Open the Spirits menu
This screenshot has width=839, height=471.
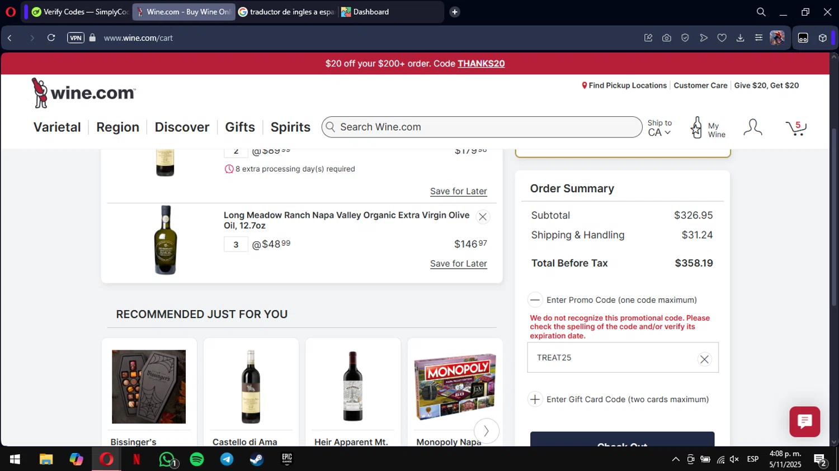[x=290, y=127]
